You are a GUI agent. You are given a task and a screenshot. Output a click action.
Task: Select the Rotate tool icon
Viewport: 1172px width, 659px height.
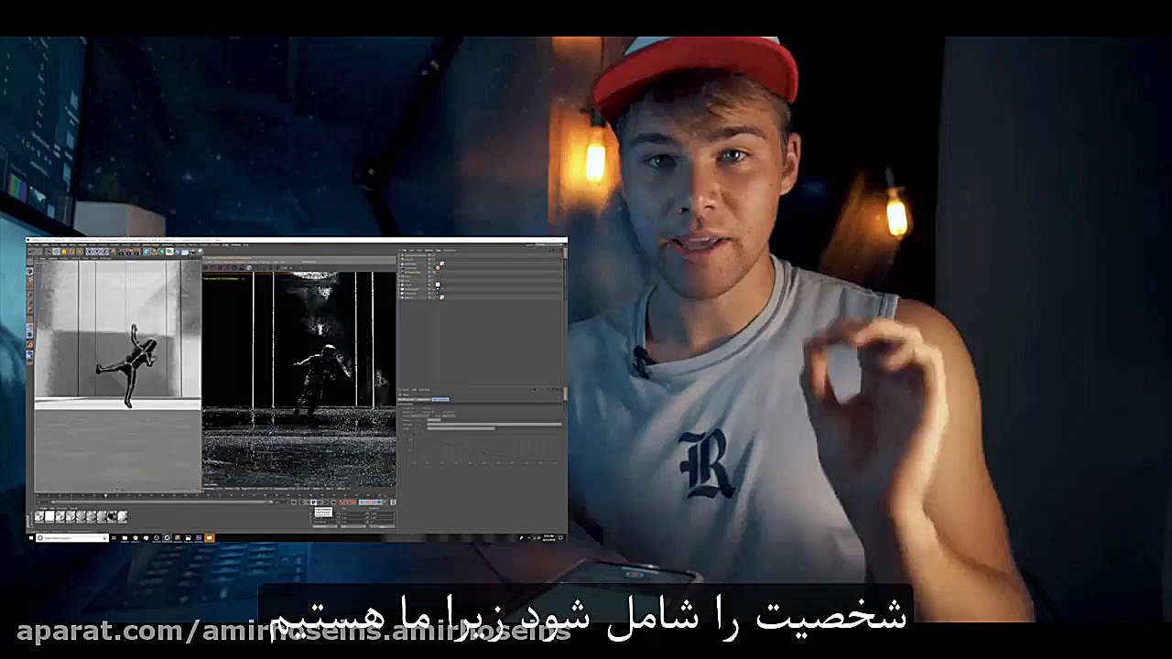[x=71, y=252]
